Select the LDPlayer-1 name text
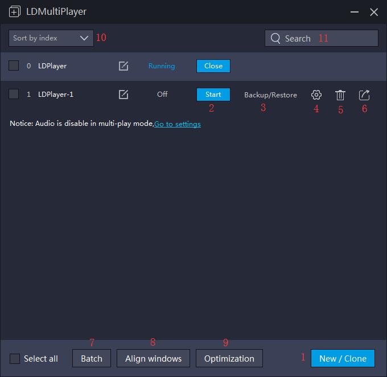Screen dimensions: 387x377 [x=56, y=95]
